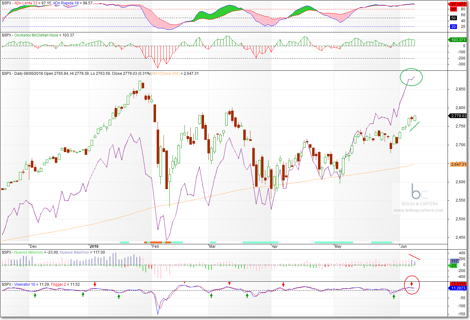
Task: Click the red 80 level tag
Action: pos(453,9)
